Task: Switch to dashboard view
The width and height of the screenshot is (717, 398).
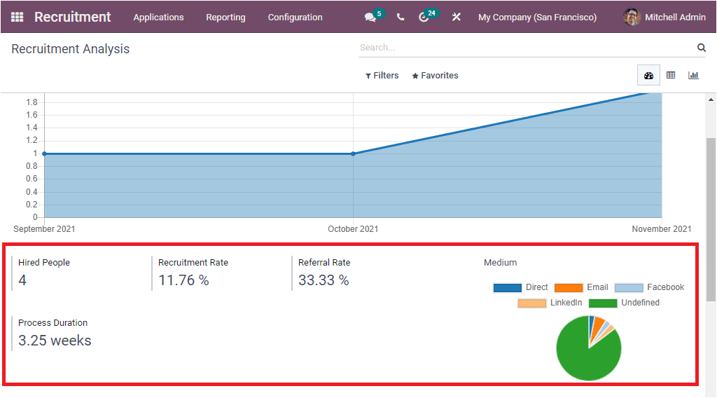Action: pos(648,76)
